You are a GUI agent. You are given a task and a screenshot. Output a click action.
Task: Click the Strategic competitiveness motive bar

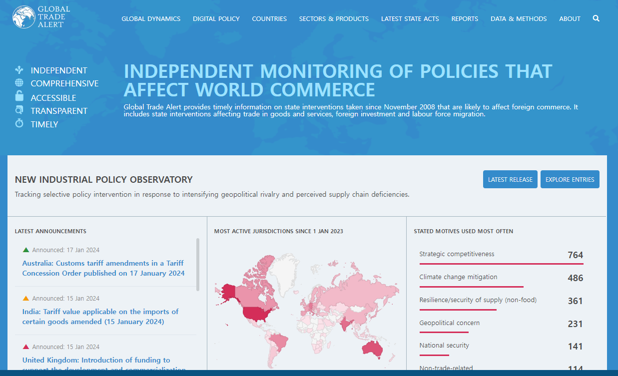coord(501,263)
